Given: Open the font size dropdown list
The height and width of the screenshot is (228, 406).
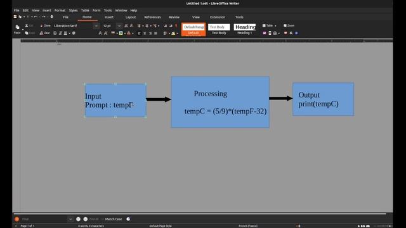Looking at the screenshot, I should click(x=119, y=26).
